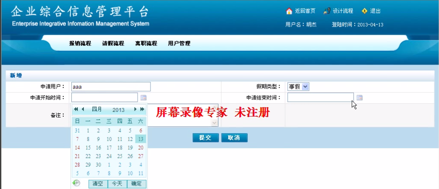Select date 12 in the calendar

pyautogui.click(x=130, y=139)
